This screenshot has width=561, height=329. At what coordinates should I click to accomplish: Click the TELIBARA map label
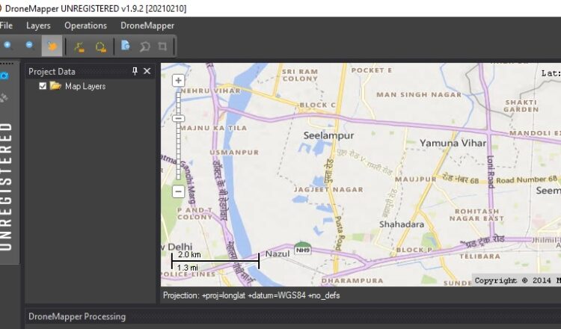tap(479, 256)
